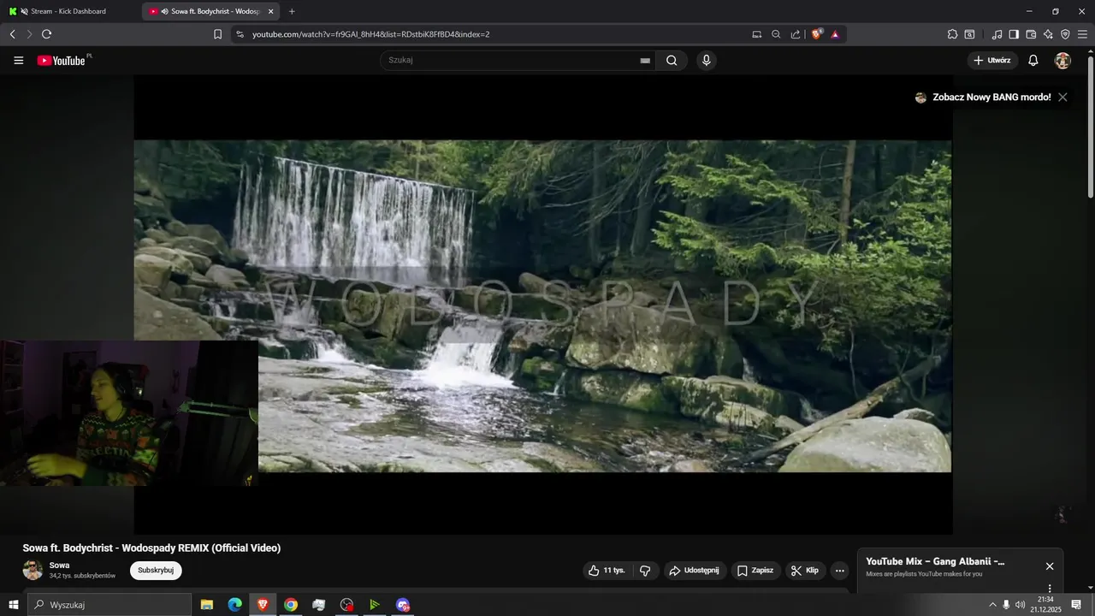Go to YouTube home via logo
1095x616 pixels.
pos(62,61)
